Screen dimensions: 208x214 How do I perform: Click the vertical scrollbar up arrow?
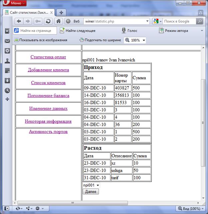click(203, 48)
